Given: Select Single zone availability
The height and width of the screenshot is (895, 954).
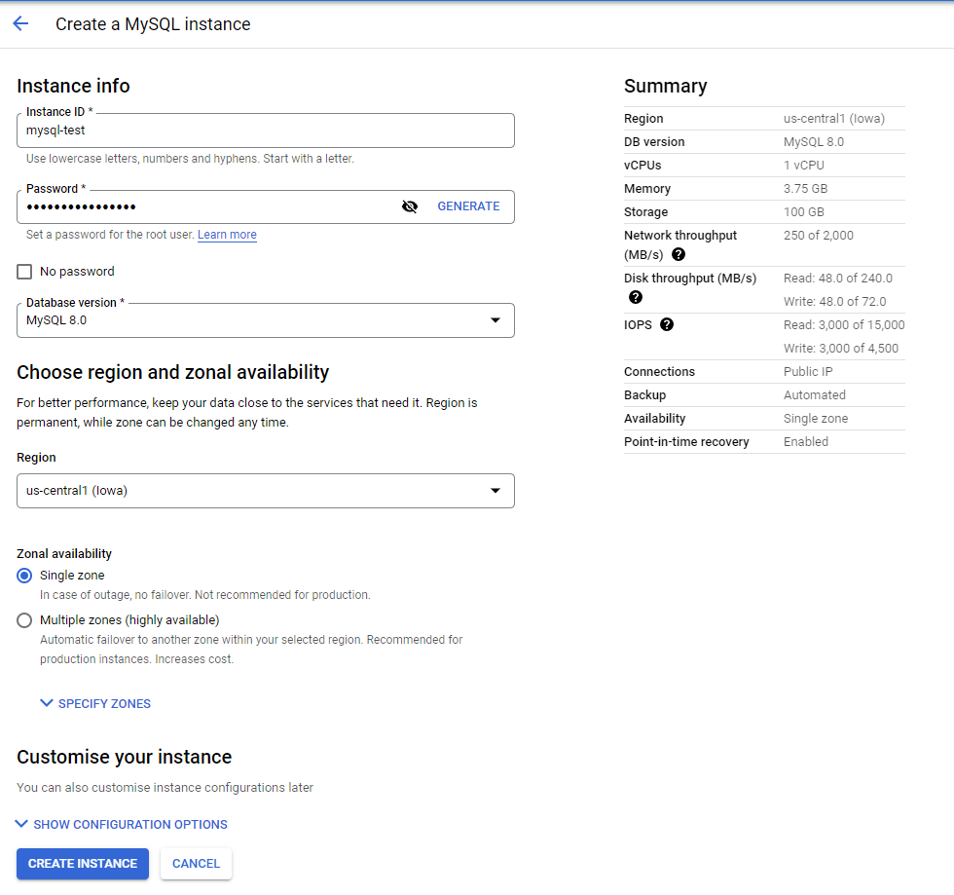Looking at the screenshot, I should coord(25,576).
